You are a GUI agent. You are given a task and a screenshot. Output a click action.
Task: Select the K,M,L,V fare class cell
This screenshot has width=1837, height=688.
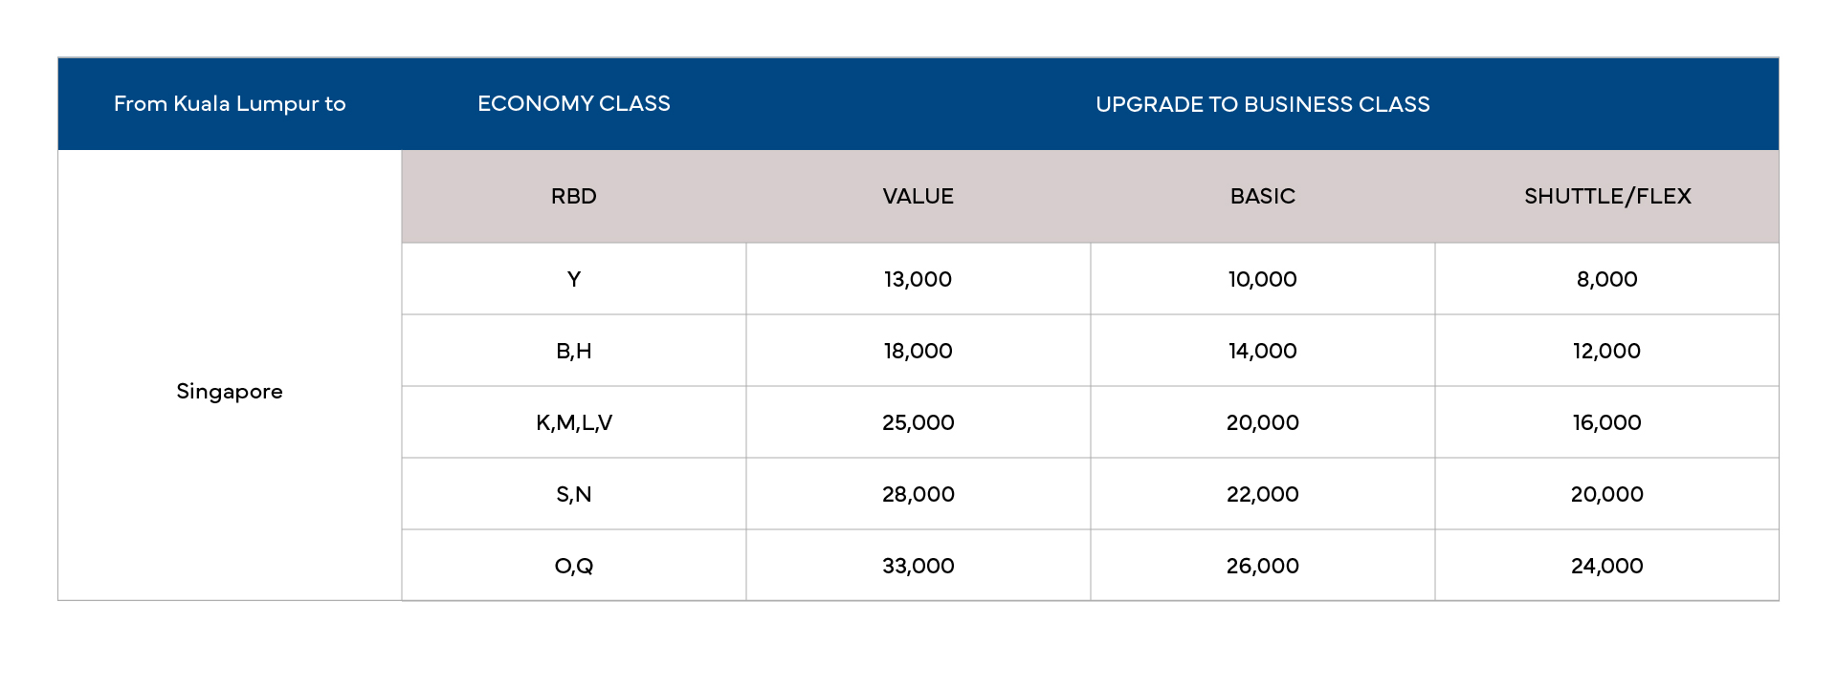click(x=574, y=422)
